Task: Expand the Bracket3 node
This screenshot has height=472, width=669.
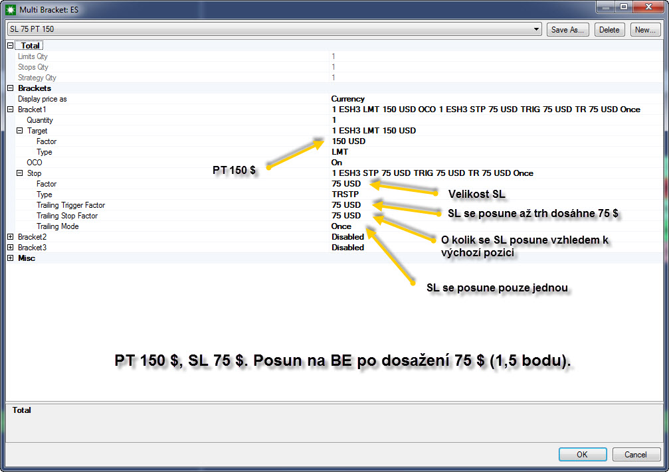Action: point(10,248)
